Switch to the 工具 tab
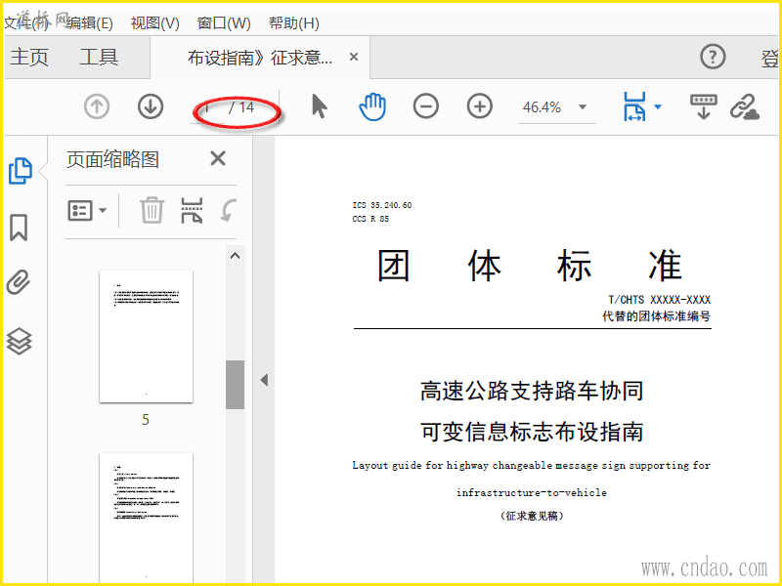782x586 pixels. click(x=99, y=57)
